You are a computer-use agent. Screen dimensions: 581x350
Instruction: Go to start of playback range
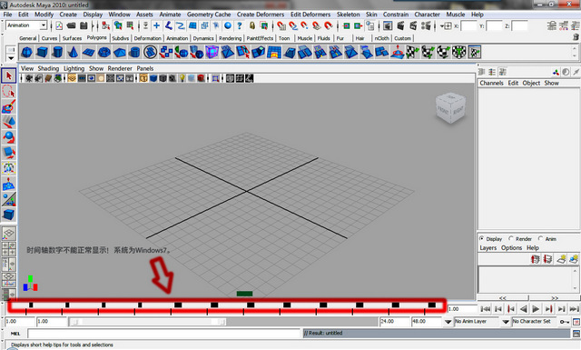[486, 309]
